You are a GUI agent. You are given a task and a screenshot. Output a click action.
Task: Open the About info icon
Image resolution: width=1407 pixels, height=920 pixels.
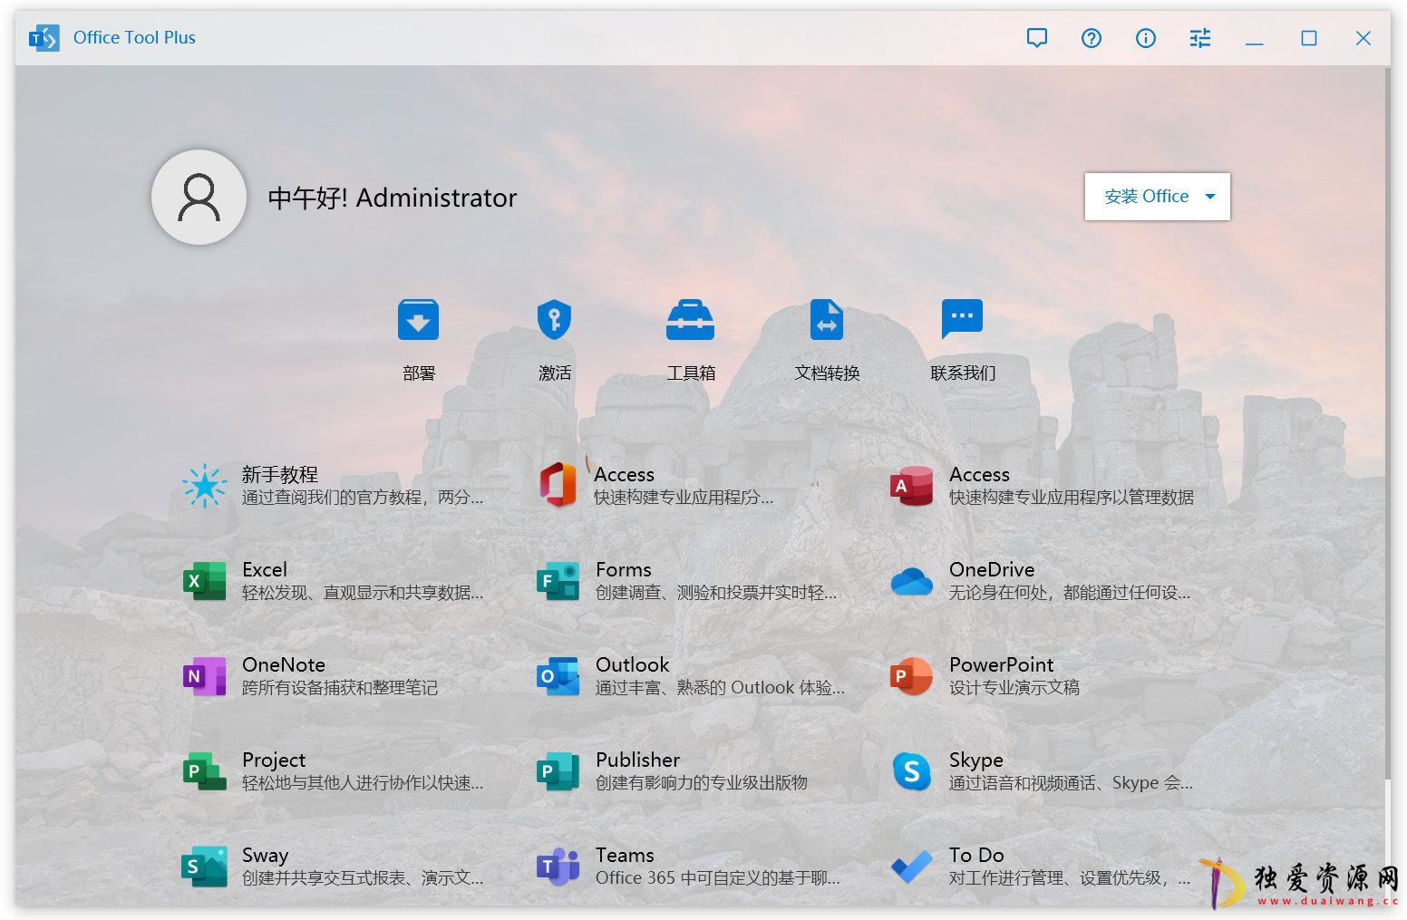1146,38
